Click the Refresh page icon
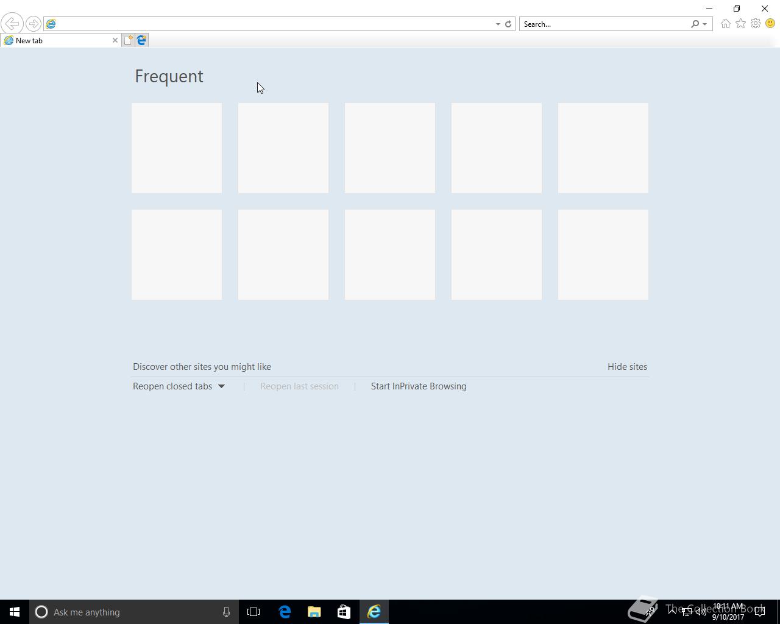 [508, 24]
